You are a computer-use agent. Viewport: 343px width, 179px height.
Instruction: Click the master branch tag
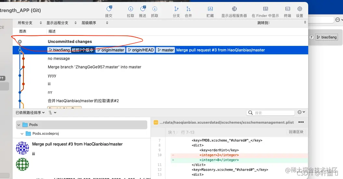165,50
